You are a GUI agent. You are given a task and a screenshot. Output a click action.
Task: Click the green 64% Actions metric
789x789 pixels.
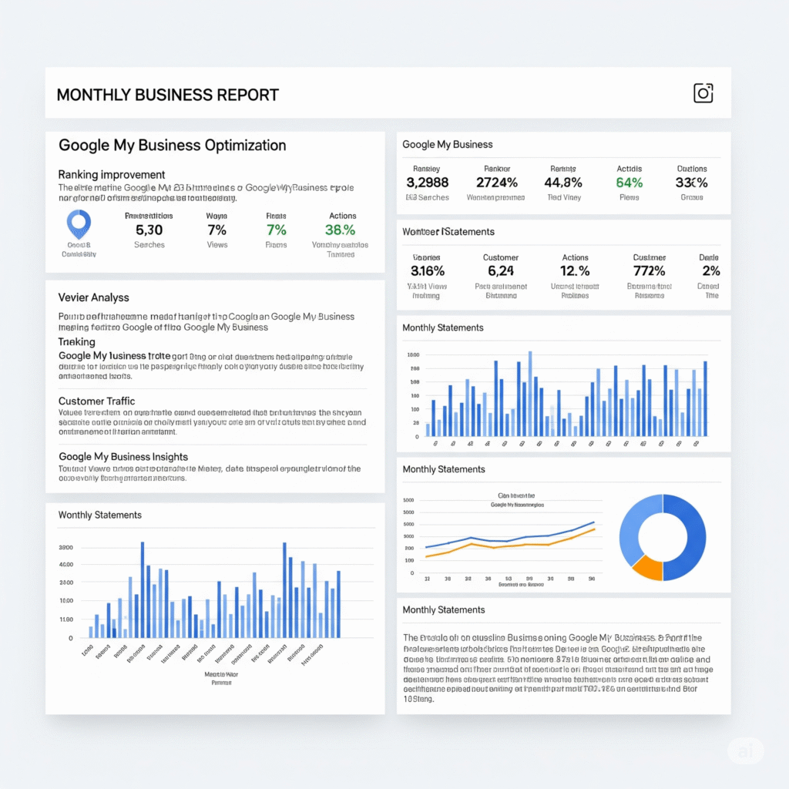(629, 183)
